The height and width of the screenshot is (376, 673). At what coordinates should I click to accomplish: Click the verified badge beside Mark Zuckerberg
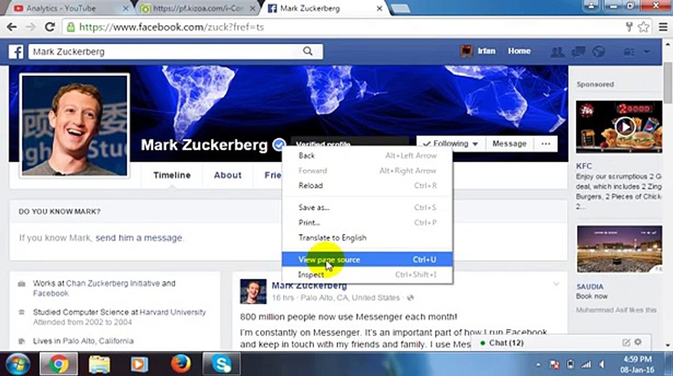pyautogui.click(x=279, y=145)
